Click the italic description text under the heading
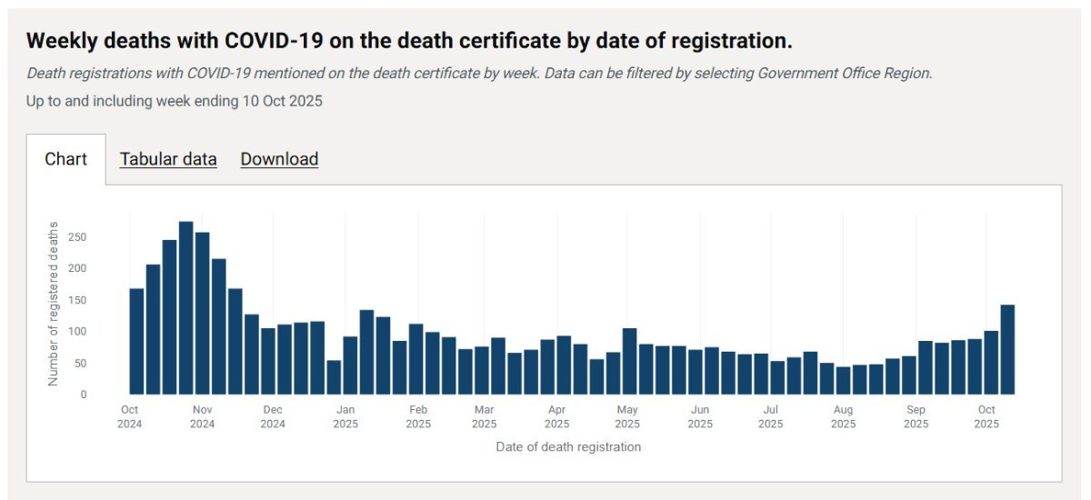The height and width of the screenshot is (500, 1091). pos(479,73)
